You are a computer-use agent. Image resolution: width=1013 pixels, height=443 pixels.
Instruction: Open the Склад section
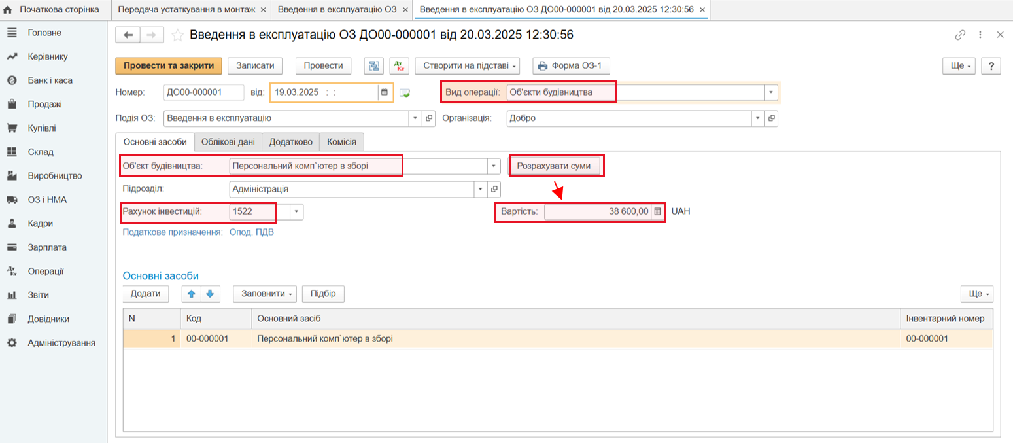(41, 152)
